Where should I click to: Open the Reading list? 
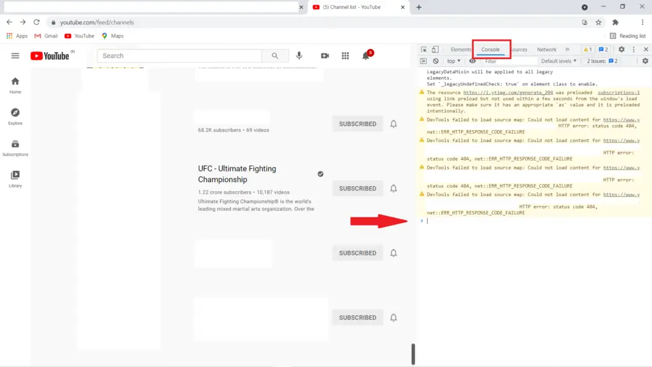click(x=627, y=36)
